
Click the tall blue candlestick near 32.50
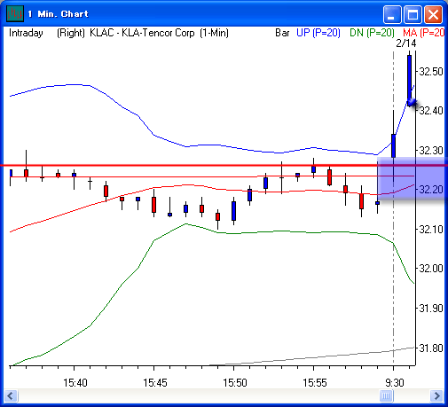click(x=409, y=80)
